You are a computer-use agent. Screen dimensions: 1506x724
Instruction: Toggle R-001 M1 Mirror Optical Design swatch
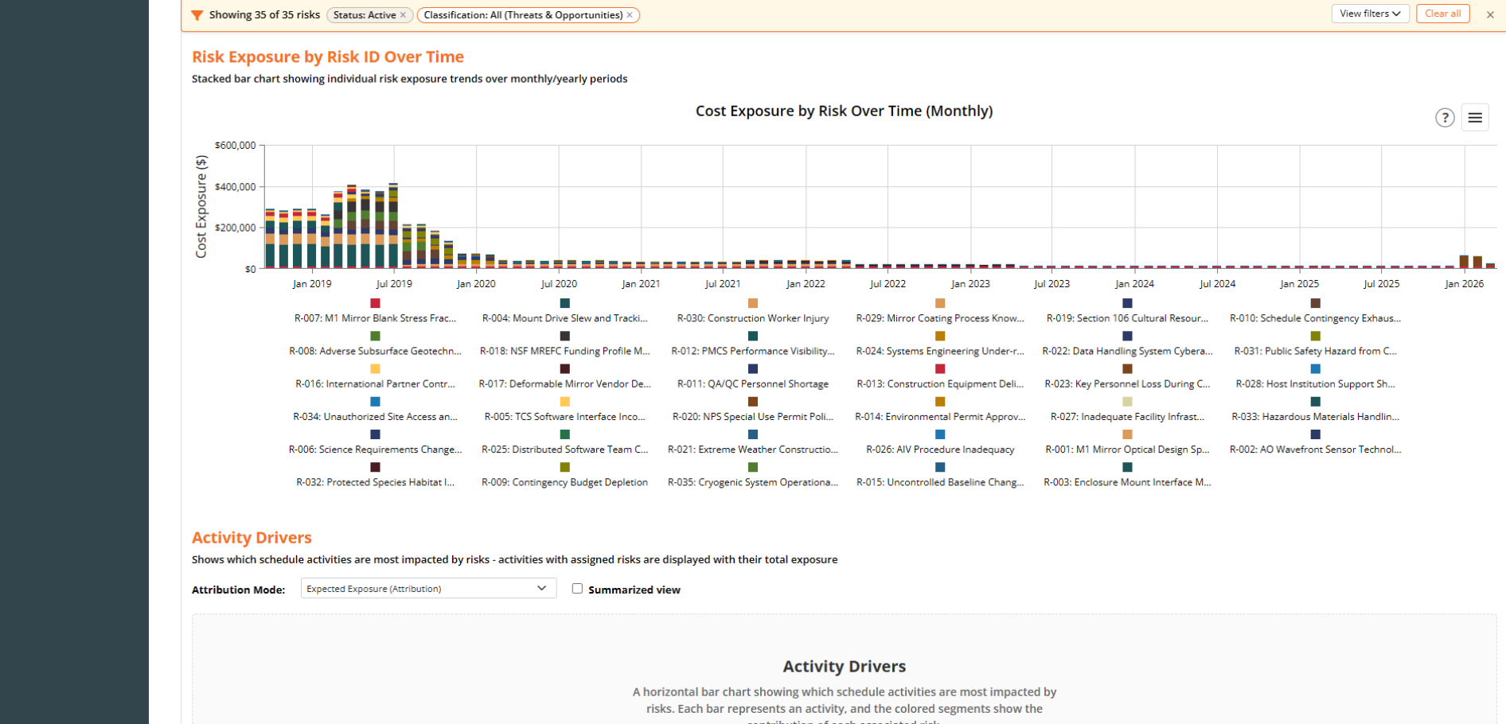[1127, 434]
